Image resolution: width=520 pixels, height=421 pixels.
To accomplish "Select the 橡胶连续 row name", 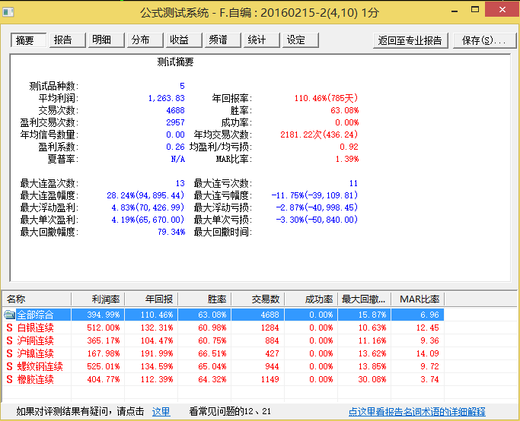I will click(x=36, y=379).
